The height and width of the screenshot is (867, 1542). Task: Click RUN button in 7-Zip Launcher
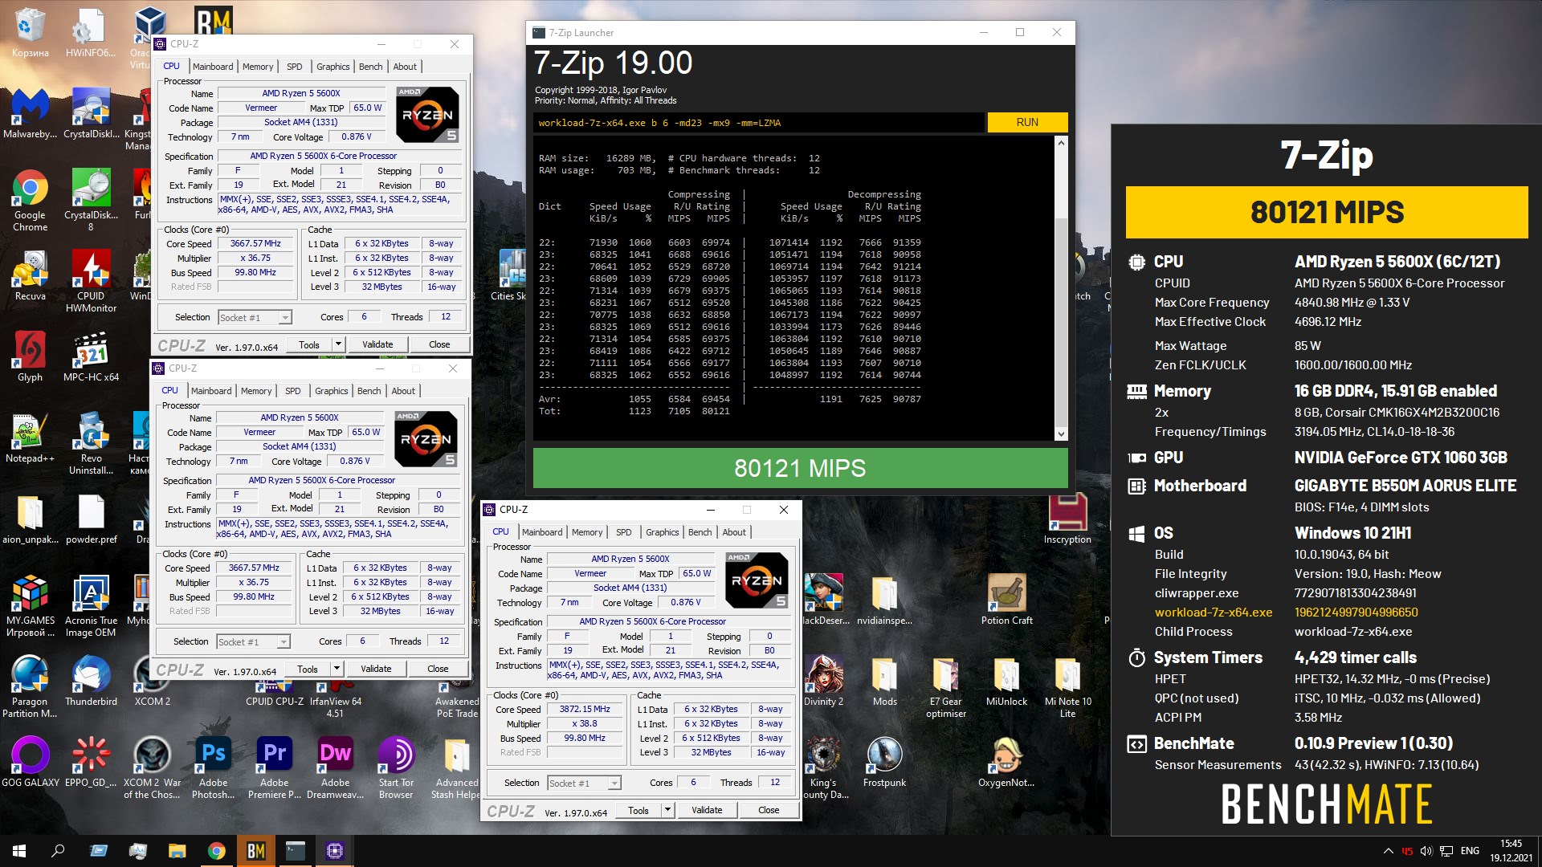pos(1027,122)
